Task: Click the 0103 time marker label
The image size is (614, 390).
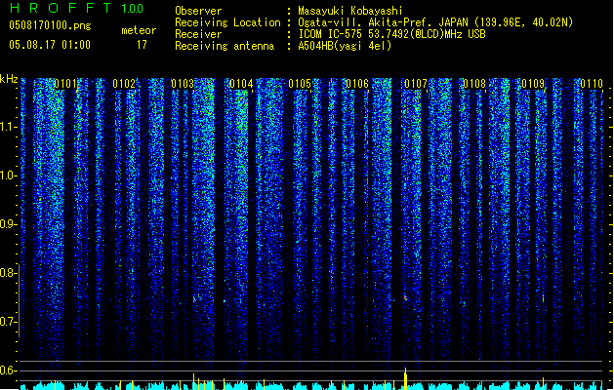Action: pyautogui.click(x=183, y=84)
